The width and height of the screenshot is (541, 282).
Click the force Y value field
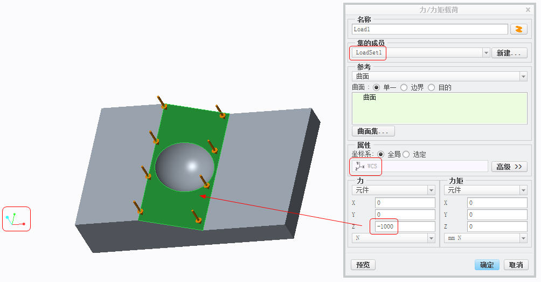pyautogui.click(x=405, y=215)
